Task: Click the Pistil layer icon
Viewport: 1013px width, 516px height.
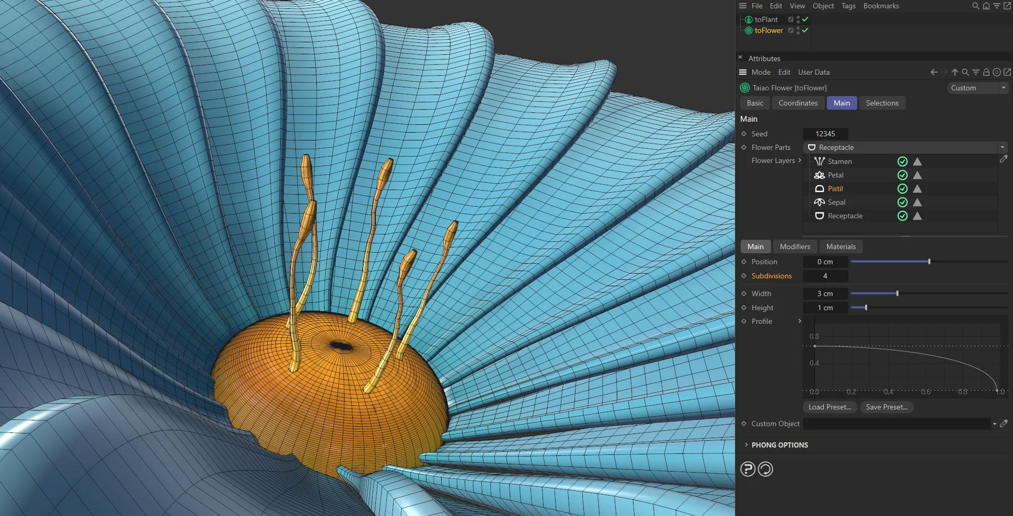Action: point(819,189)
